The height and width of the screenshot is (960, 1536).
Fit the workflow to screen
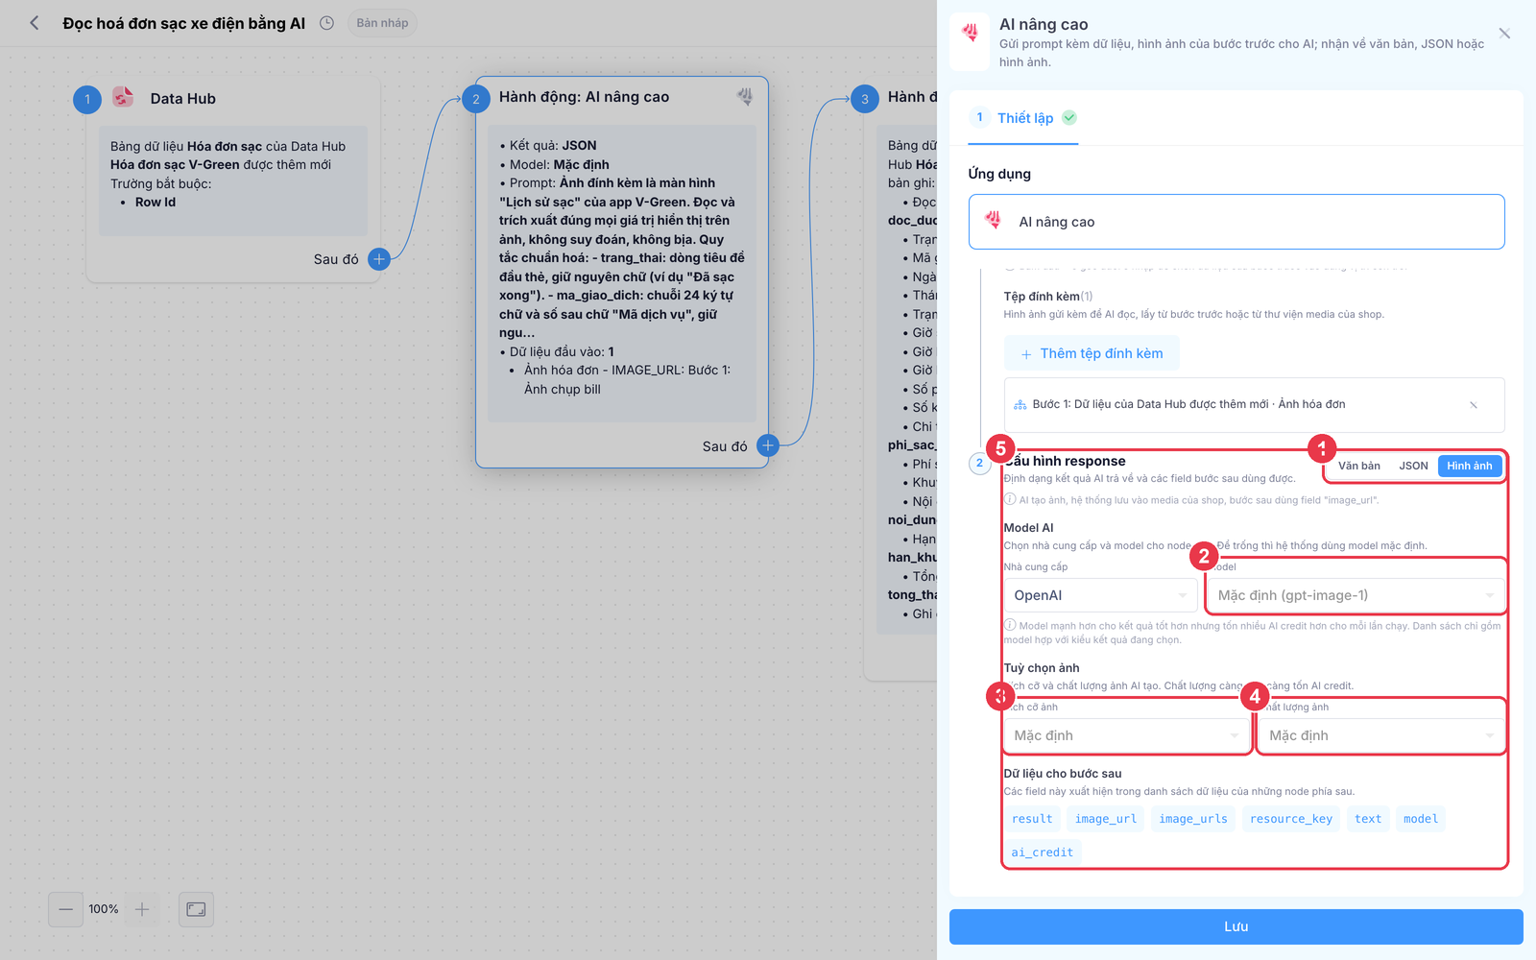[x=196, y=909]
